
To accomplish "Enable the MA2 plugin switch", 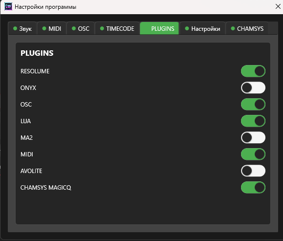I will [x=253, y=137].
